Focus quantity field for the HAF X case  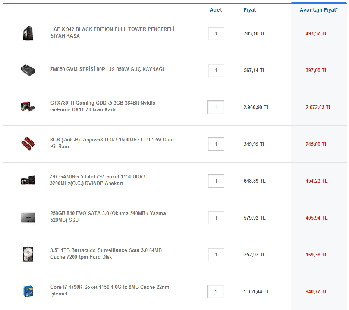(x=216, y=33)
